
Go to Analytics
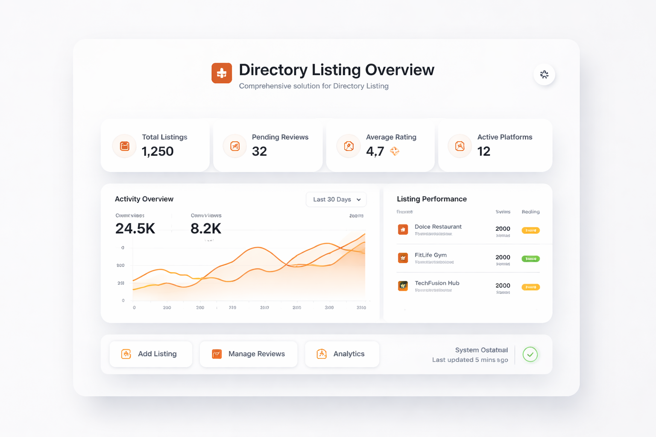[x=342, y=354]
